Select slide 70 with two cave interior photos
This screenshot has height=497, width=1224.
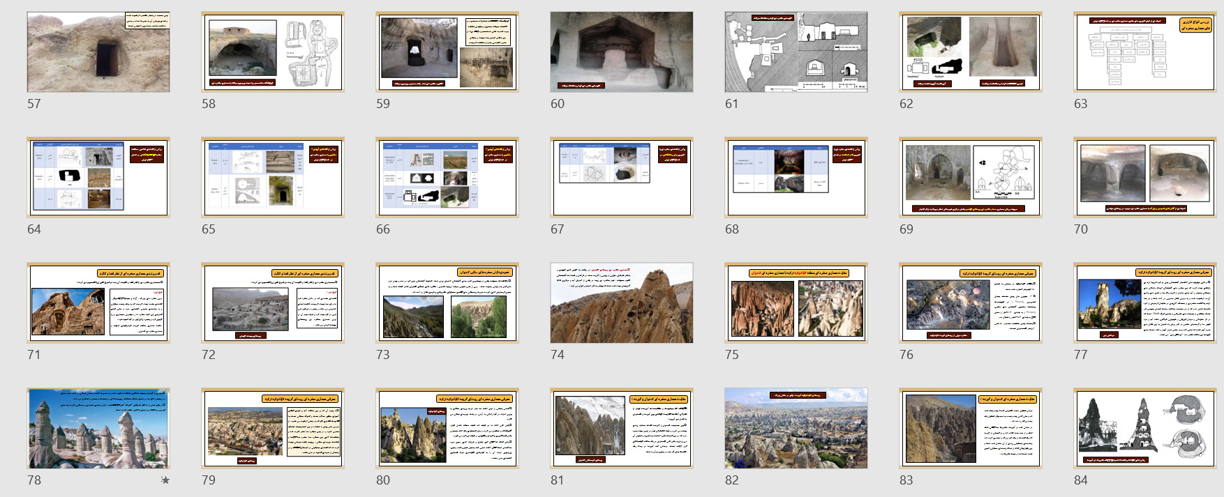1145,177
